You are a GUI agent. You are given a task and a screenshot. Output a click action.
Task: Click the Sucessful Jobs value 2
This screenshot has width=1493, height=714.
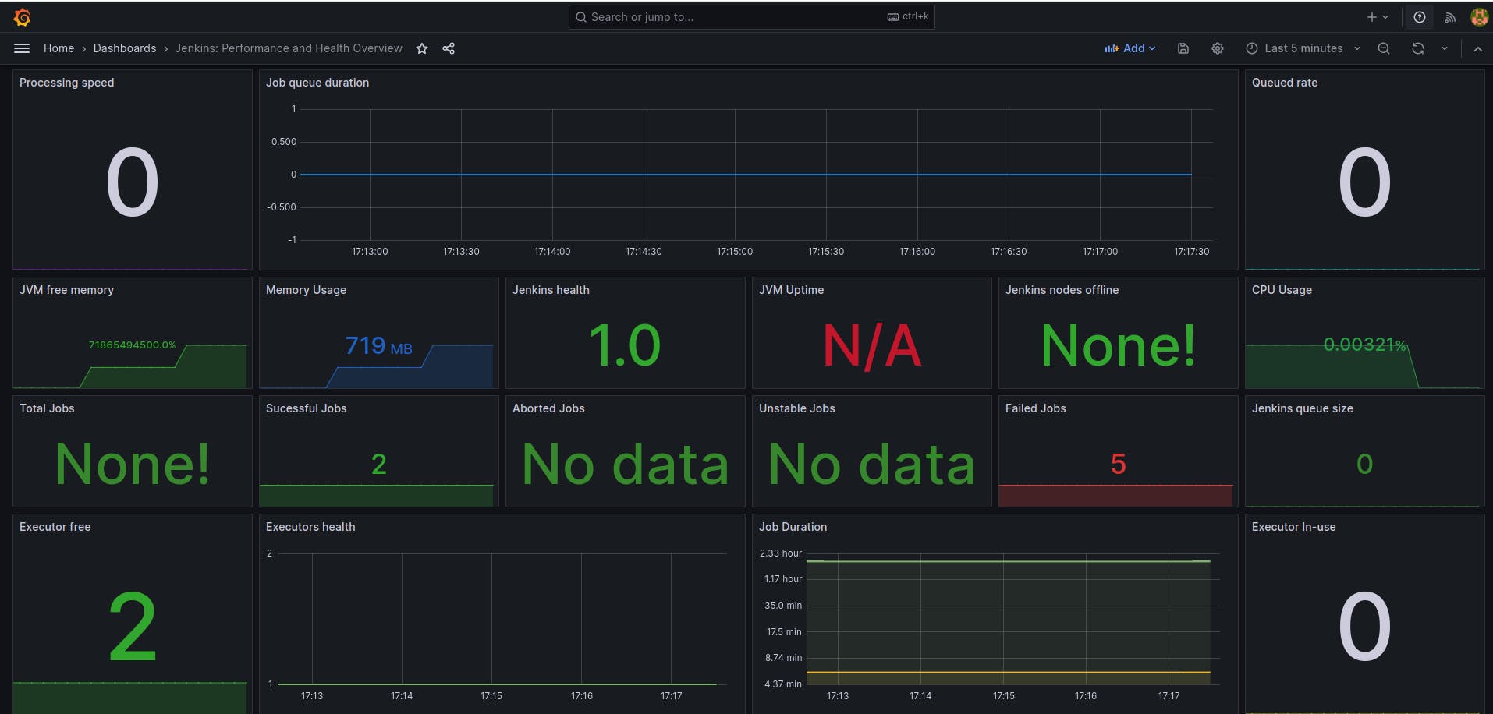[x=378, y=464]
